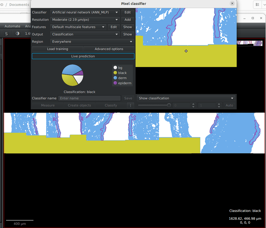This screenshot has height=228, width=266.
Task: Open brightness and contrast adjustment icon
Action: pyautogui.click(x=17, y=33)
